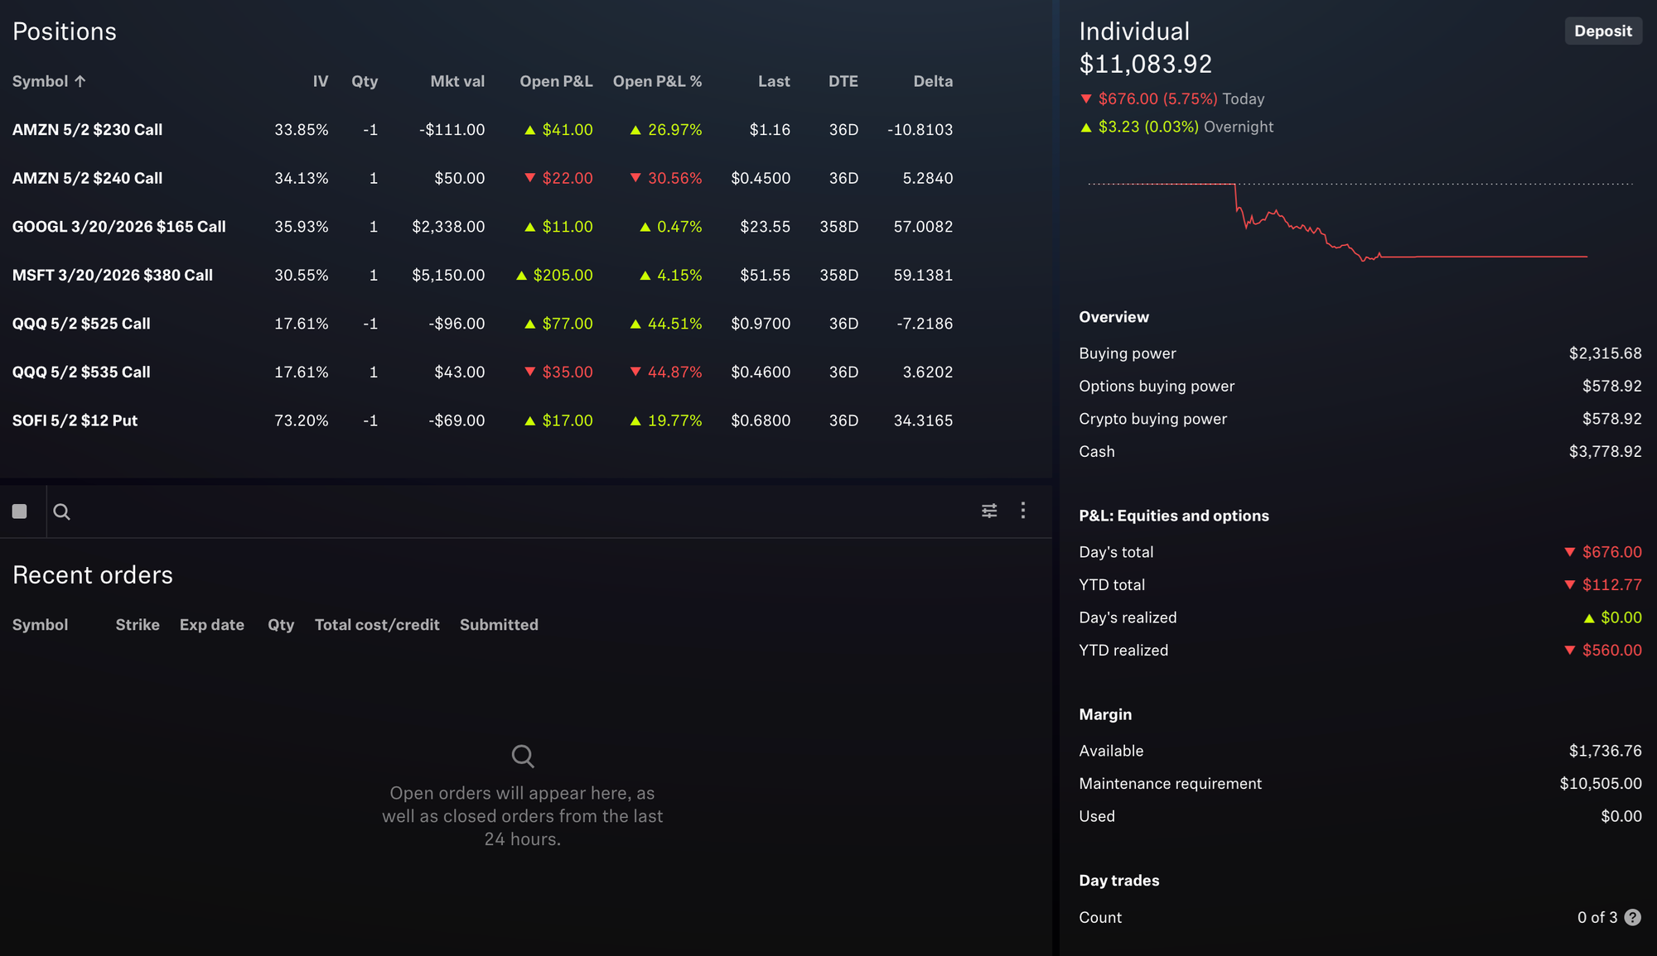1657x956 pixels.
Task: Click the QQQ $525 Call delta -7.2186
Action: click(x=925, y=324)
